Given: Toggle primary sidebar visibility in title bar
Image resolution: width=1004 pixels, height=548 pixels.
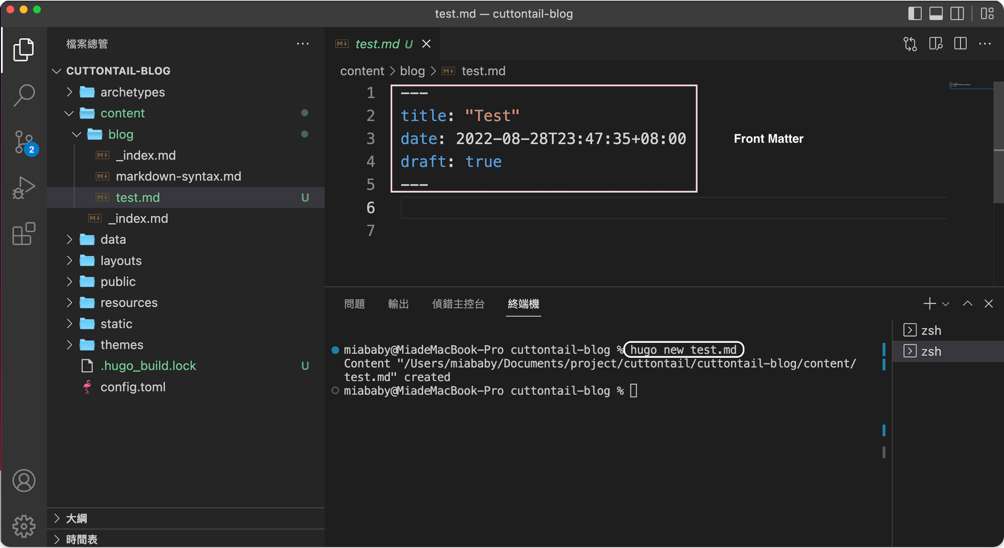Looking at the screenshot, I should click(x=915, y=14).
